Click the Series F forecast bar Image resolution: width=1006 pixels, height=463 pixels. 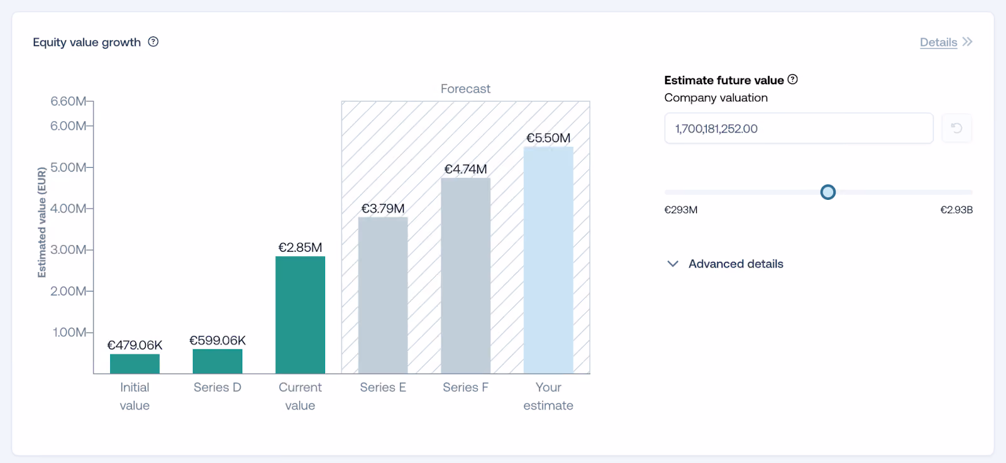click(x=466, y=276)
